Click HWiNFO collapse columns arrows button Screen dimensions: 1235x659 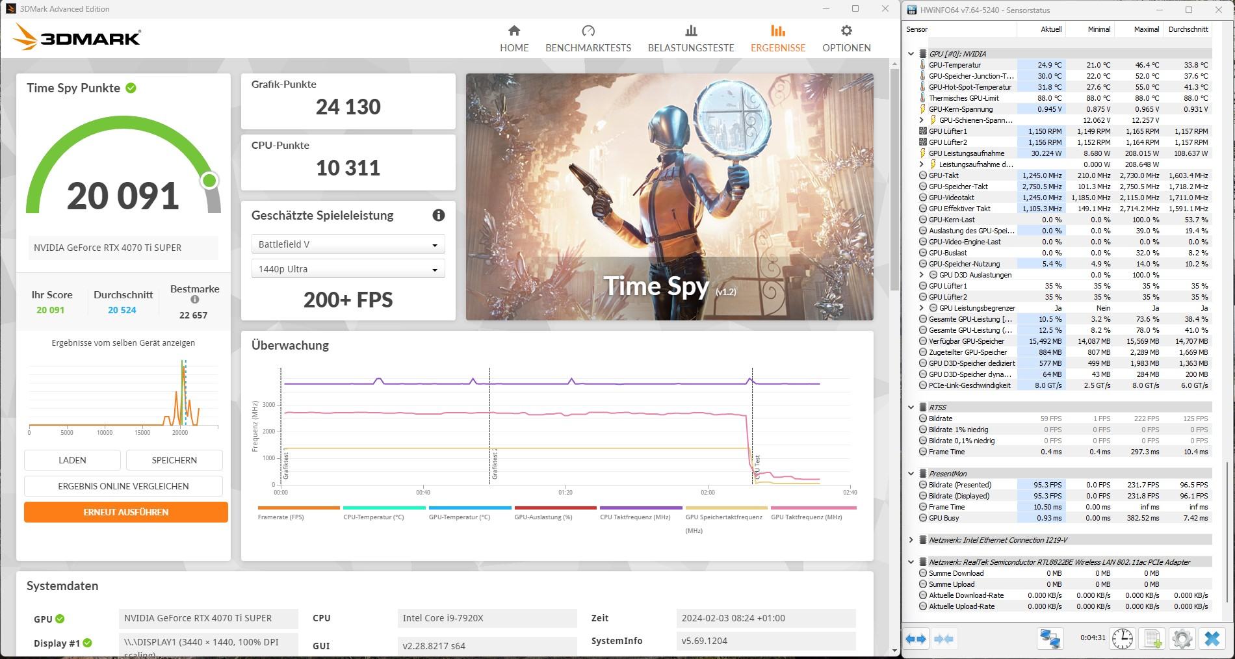coord(944,639)
